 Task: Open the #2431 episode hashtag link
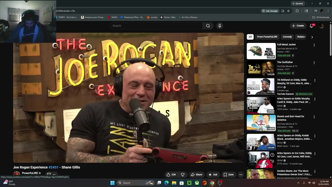[x=53, y=167]
